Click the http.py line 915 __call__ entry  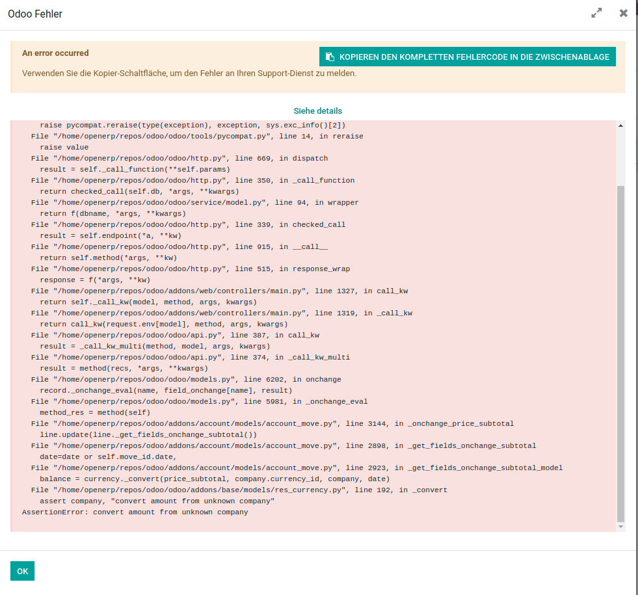(x=179, y=247)
